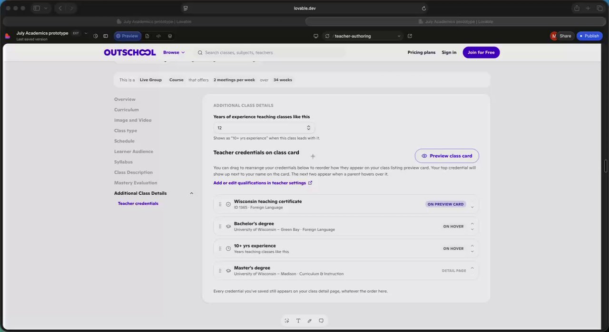The height and width of the screenshot is (332, 609).
Task: Reload the Lovable preview frame
Action: [327, 36]
